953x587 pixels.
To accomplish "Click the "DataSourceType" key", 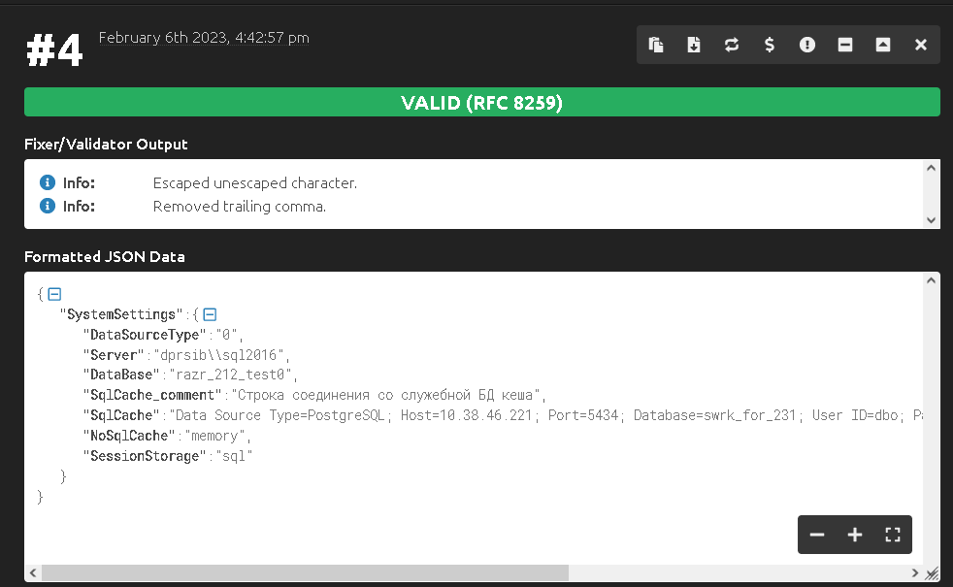I will coord(144,334).
